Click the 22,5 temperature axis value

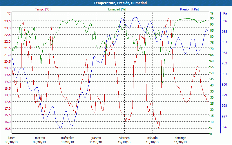point(8,35)
